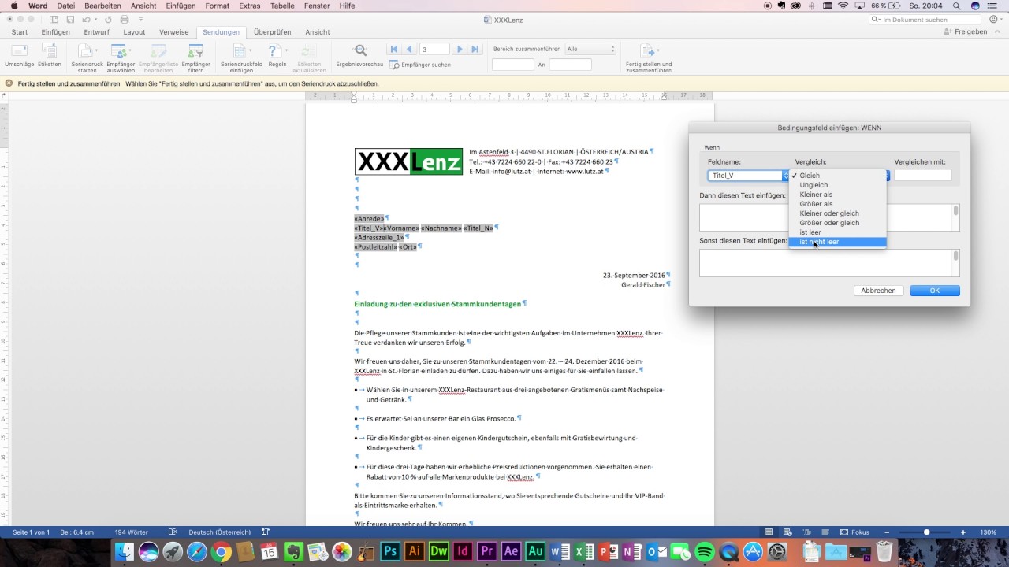Open the Extras menu in menu bar
The width and height of the screenshot is (1009, 567).
[x=250, y=6]
